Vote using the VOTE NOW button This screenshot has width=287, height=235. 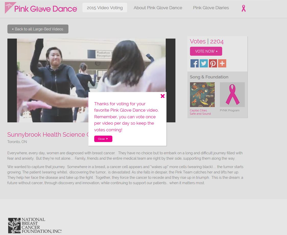206,51
